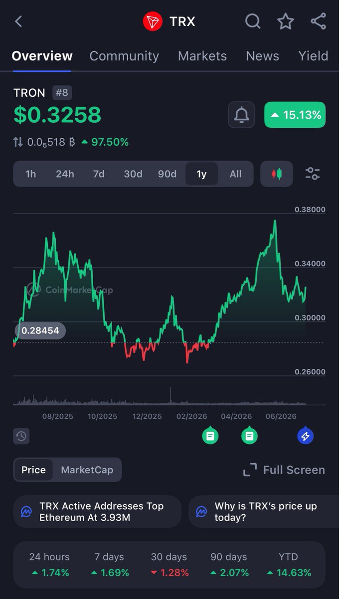Screen dimensions: 339x599
Task: Select the 90d chart range
Action: point(167,174)
